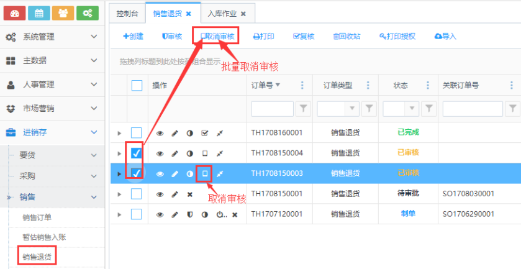Open the blue calendar icon button
This screenshot has width=521, height=269.
click(x=39, y=12)
